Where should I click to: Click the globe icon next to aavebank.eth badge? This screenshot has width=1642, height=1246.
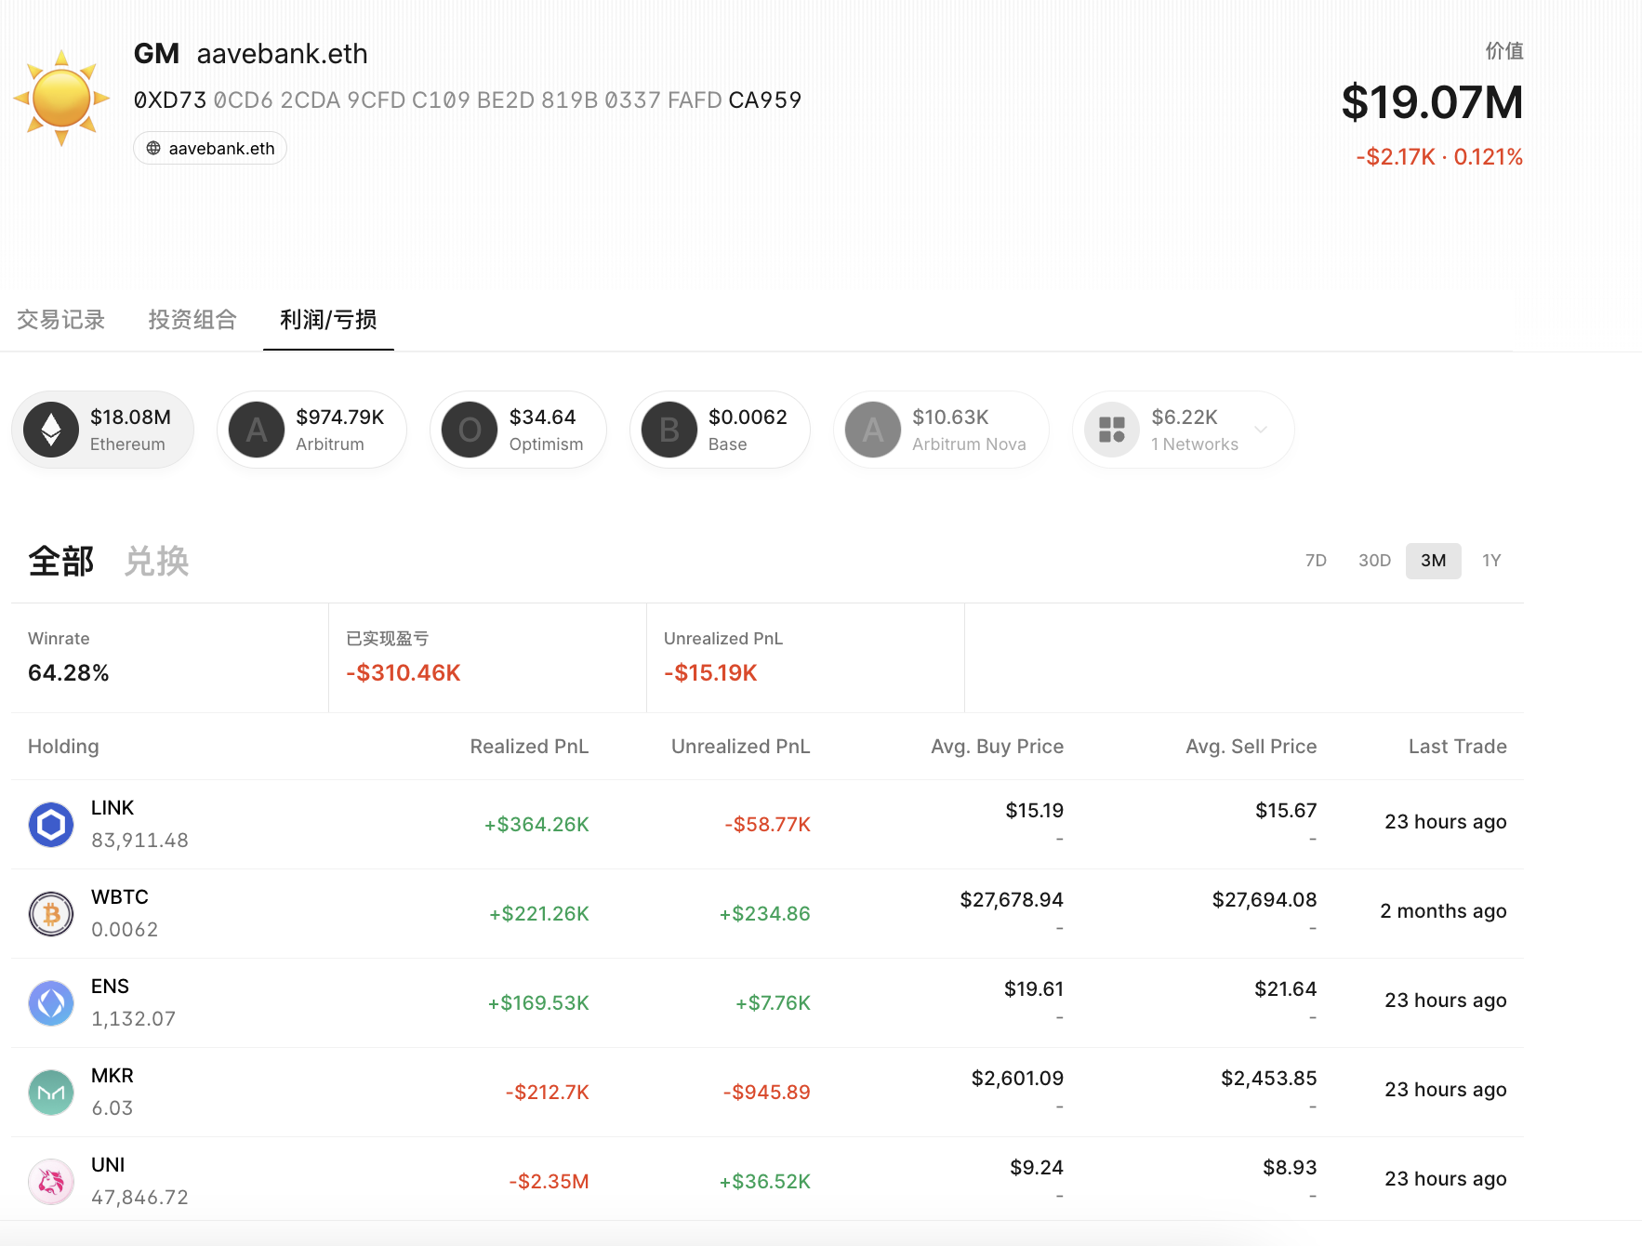click(x=153, y=149)
